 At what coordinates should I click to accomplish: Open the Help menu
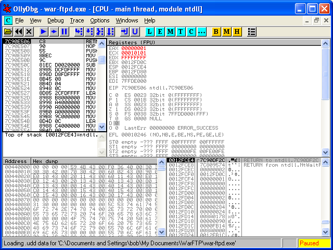coord(150,21)
